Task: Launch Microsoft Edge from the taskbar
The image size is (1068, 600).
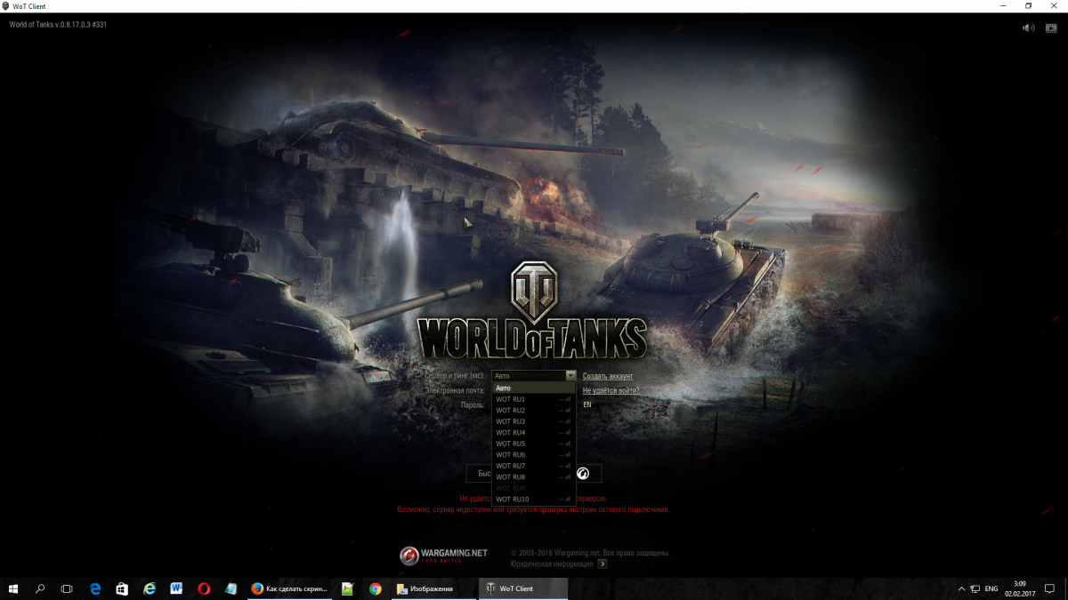Action: point(95,588)
